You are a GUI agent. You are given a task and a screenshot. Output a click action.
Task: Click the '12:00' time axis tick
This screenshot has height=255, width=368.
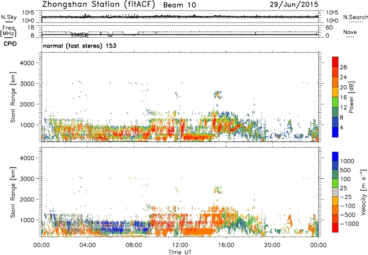click(x=180, y=245)
